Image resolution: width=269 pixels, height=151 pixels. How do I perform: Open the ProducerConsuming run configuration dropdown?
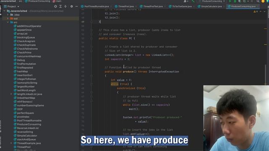coord(224,1)
